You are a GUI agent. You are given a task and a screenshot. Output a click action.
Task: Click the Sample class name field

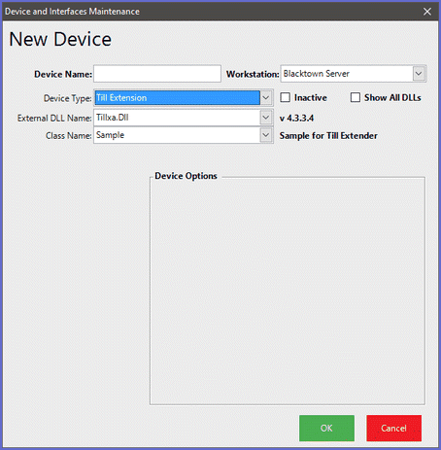click(177, 135)
